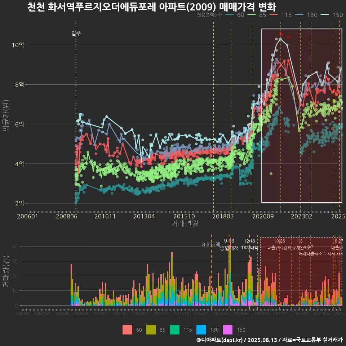Click the '8억' price axis label
This screenshot has width=346, height=346.
[x=19, y=84]
